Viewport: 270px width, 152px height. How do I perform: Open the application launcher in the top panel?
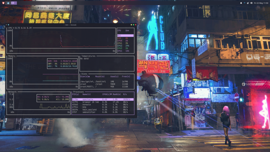[x=3, y=3]
